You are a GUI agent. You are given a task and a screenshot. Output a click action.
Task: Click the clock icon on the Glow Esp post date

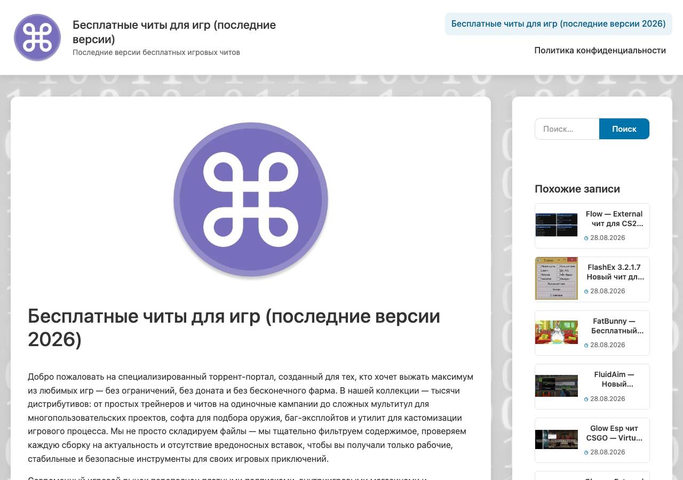(x=586, y=453)
